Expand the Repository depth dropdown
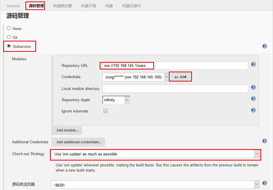 116,100
